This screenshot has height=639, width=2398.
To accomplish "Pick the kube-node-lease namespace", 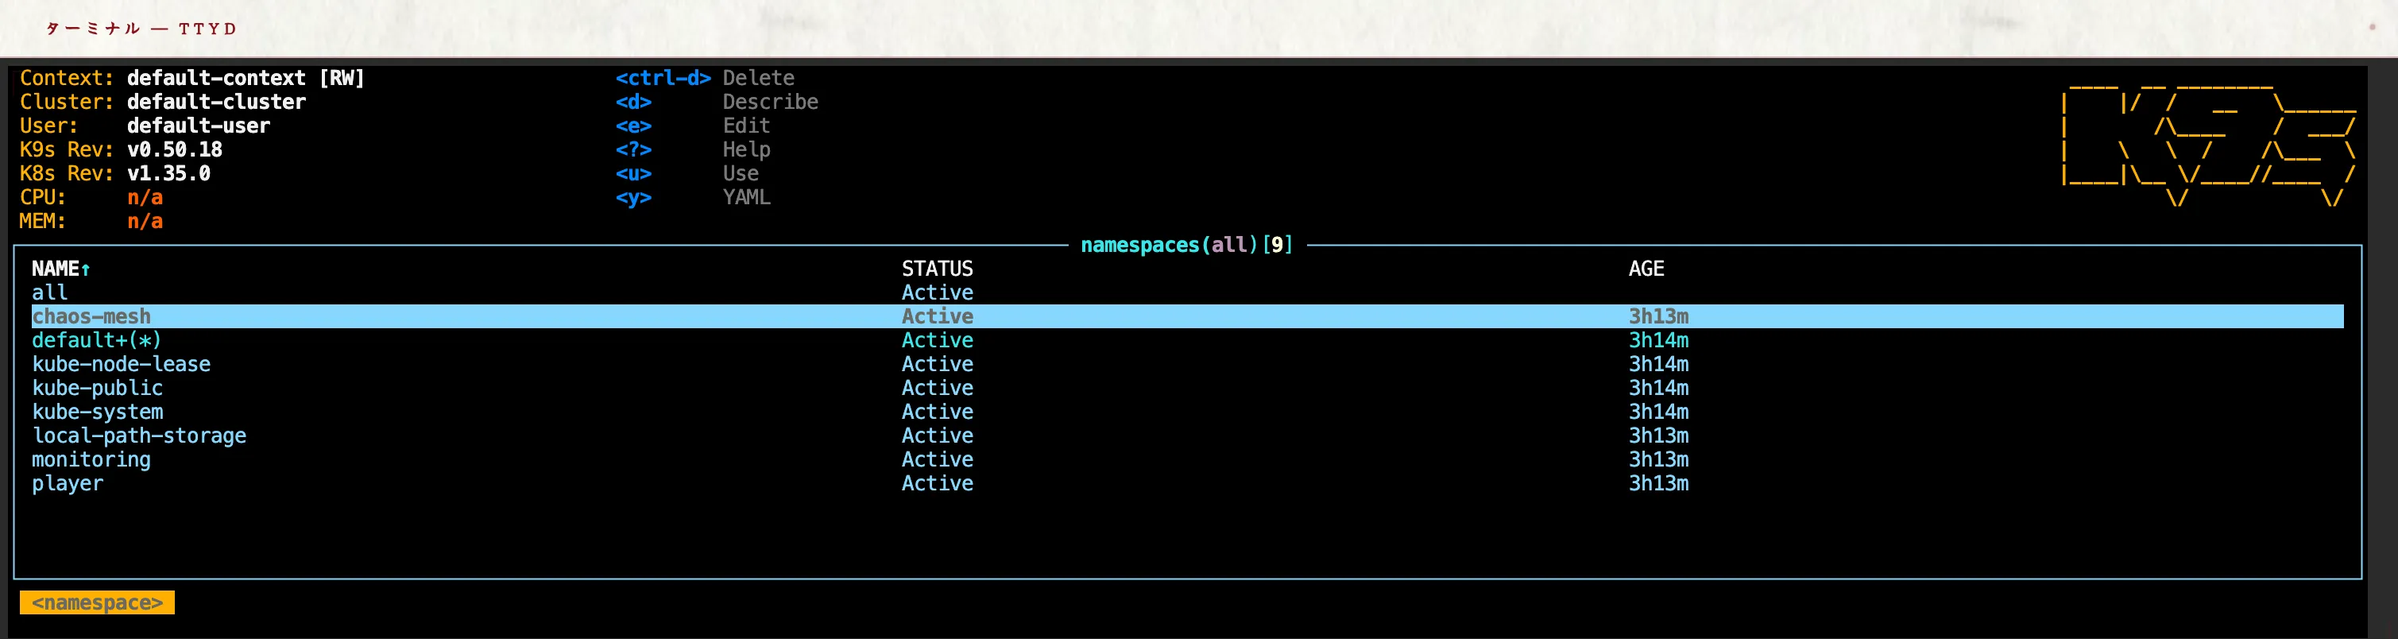I will 121,364.
